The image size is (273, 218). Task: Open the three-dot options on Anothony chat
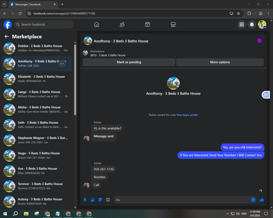click(62, 64)
